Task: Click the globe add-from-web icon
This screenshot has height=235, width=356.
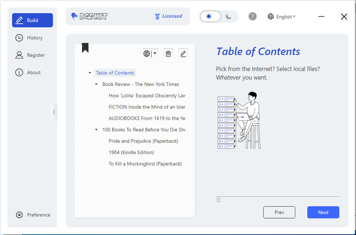Action: pyautogui.click(x=147, y=54)
